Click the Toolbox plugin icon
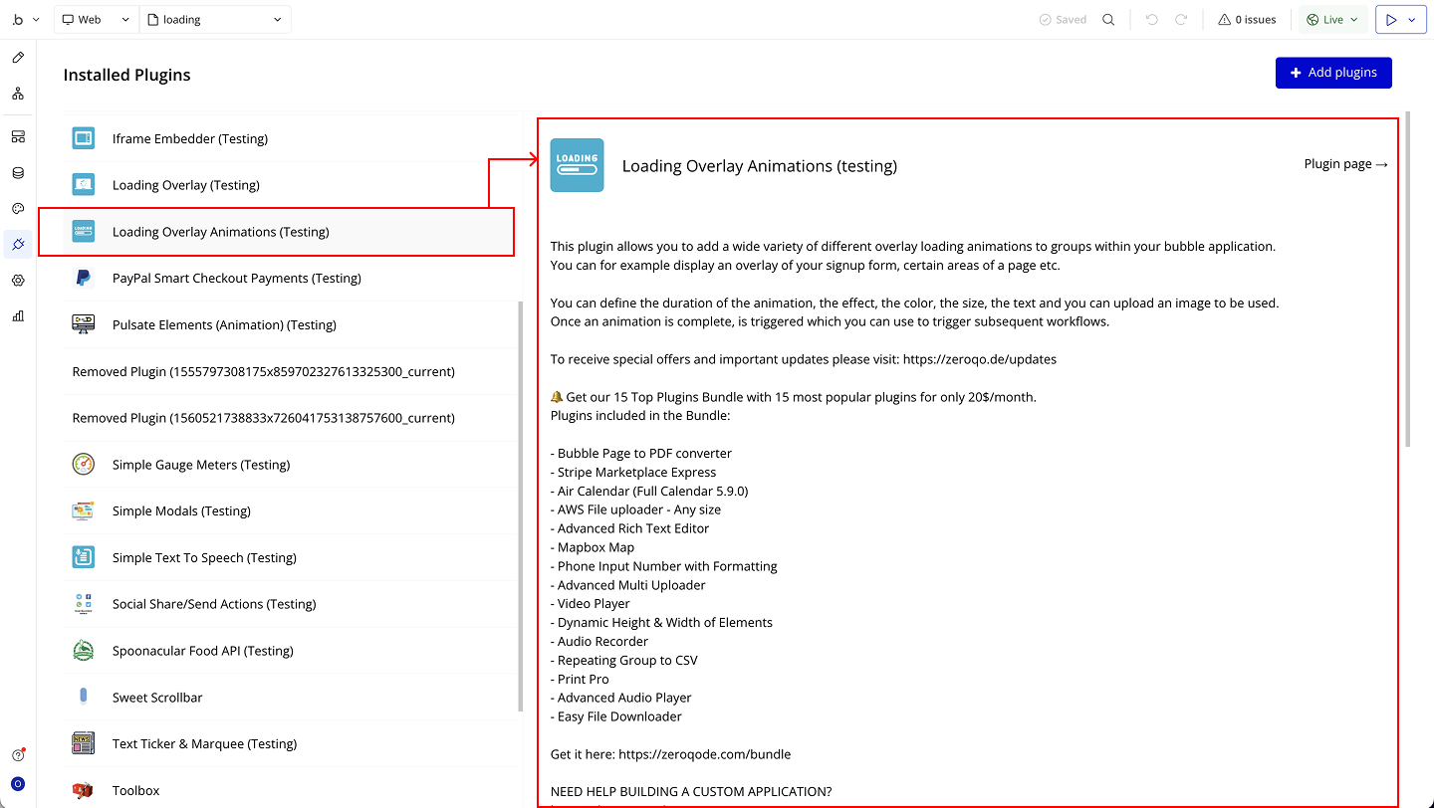The height and width of the screenshot is (808, 1434). click(84, 790)
